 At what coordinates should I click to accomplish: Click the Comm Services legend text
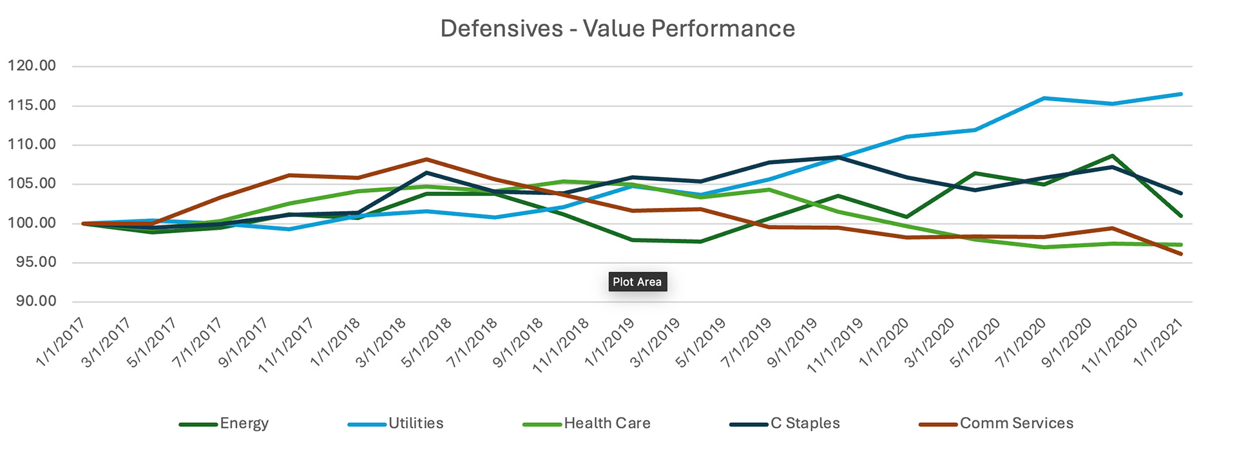coord(1016,424)
